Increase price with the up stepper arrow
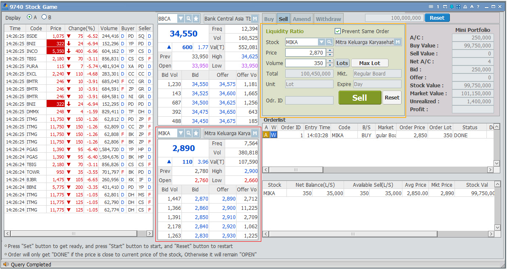This screenshot has height=269, width=507. pos(330,50)
